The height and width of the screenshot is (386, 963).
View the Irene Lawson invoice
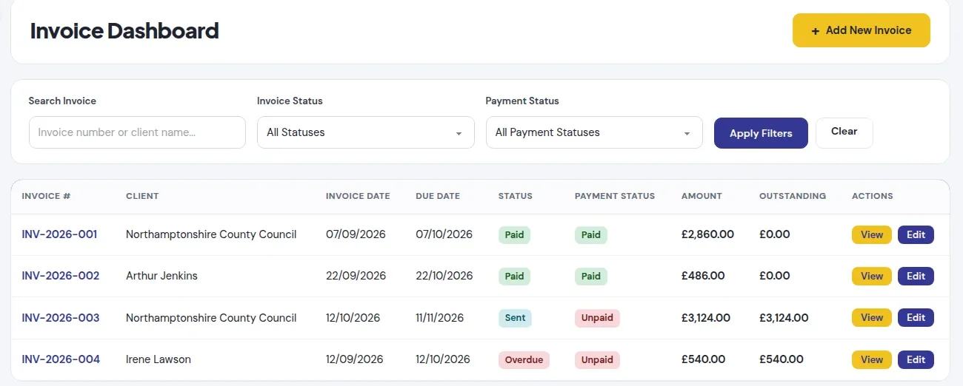871,359
